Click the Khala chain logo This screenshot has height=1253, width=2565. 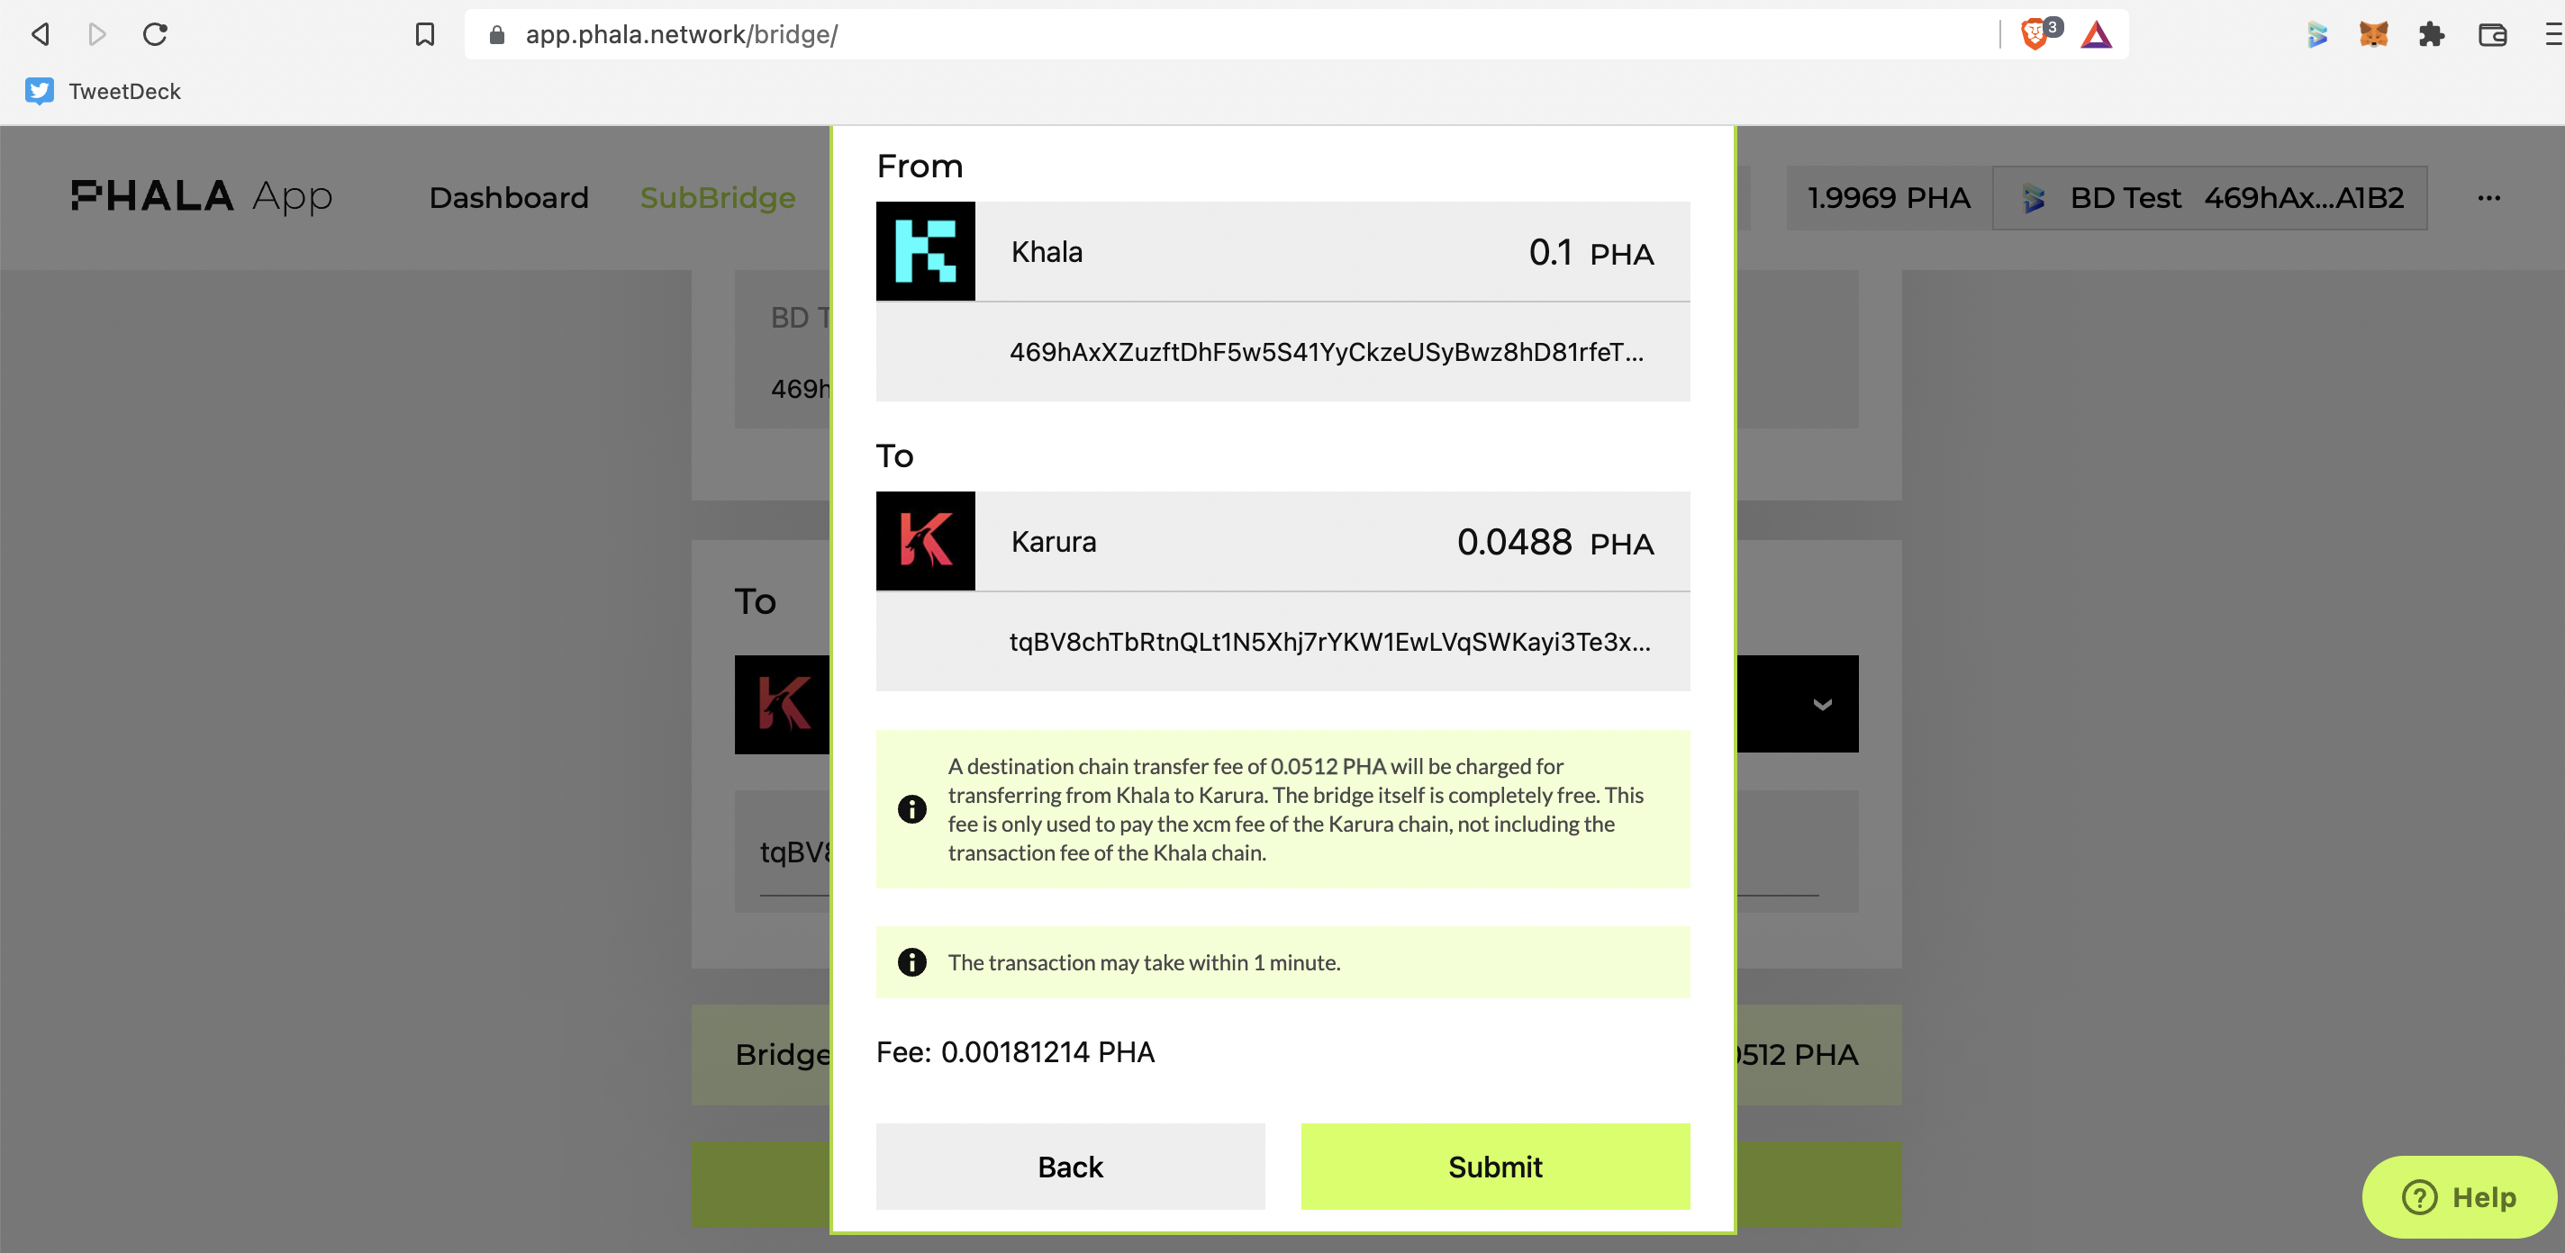925,251
